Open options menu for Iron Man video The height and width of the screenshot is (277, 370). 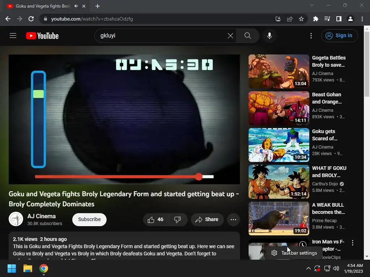353,243
